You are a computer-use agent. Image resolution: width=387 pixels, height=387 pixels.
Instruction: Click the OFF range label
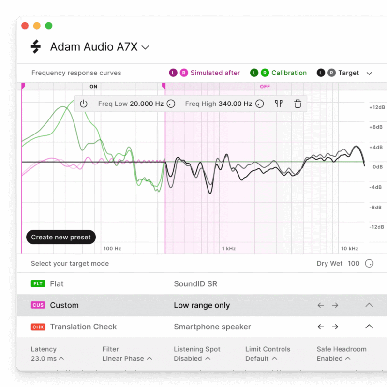point(265,87)
